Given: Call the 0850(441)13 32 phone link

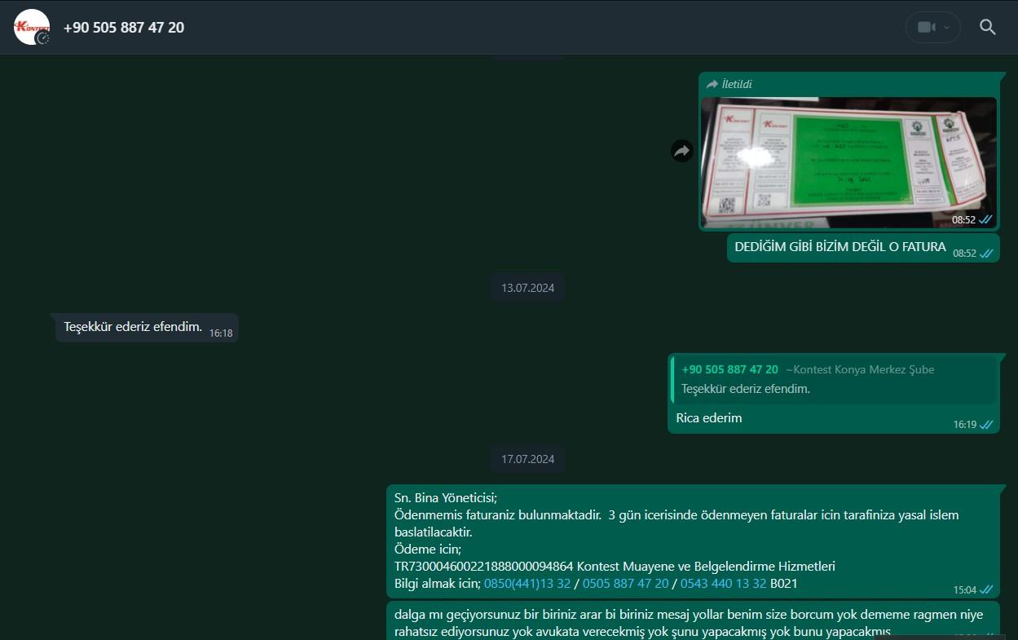Looking at the screenshot, I should tap(527, 583).
